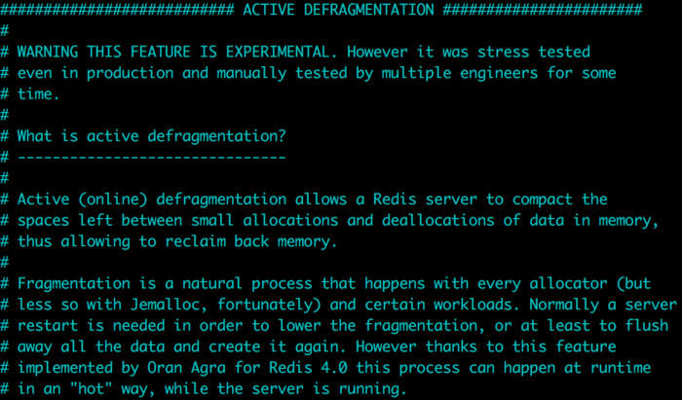This screenshot has width=682, height=400.
Task: Click the word 'time.' ending the warning
Action: pos(38,93)
